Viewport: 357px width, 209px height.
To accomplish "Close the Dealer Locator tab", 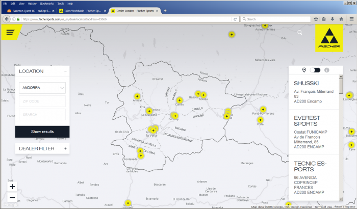I will (157, 11).
